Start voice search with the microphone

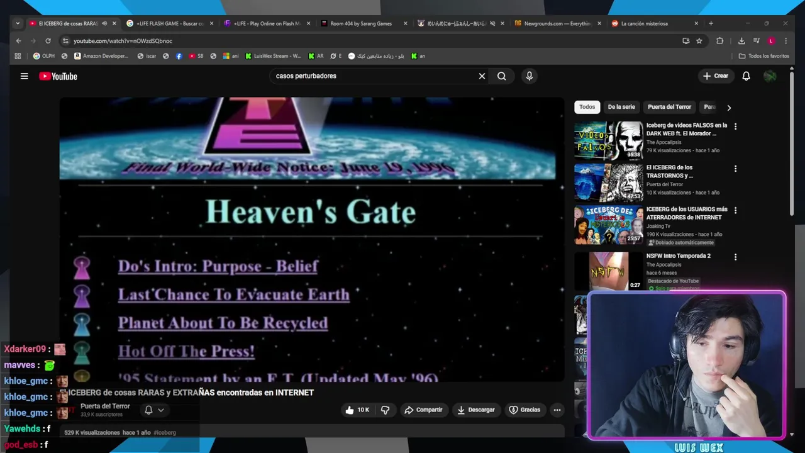point(529,76)
